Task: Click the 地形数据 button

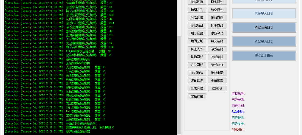Action: tap(197, 33)
